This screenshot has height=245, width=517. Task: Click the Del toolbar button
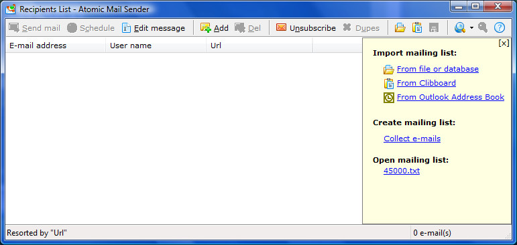click(248, 28)
